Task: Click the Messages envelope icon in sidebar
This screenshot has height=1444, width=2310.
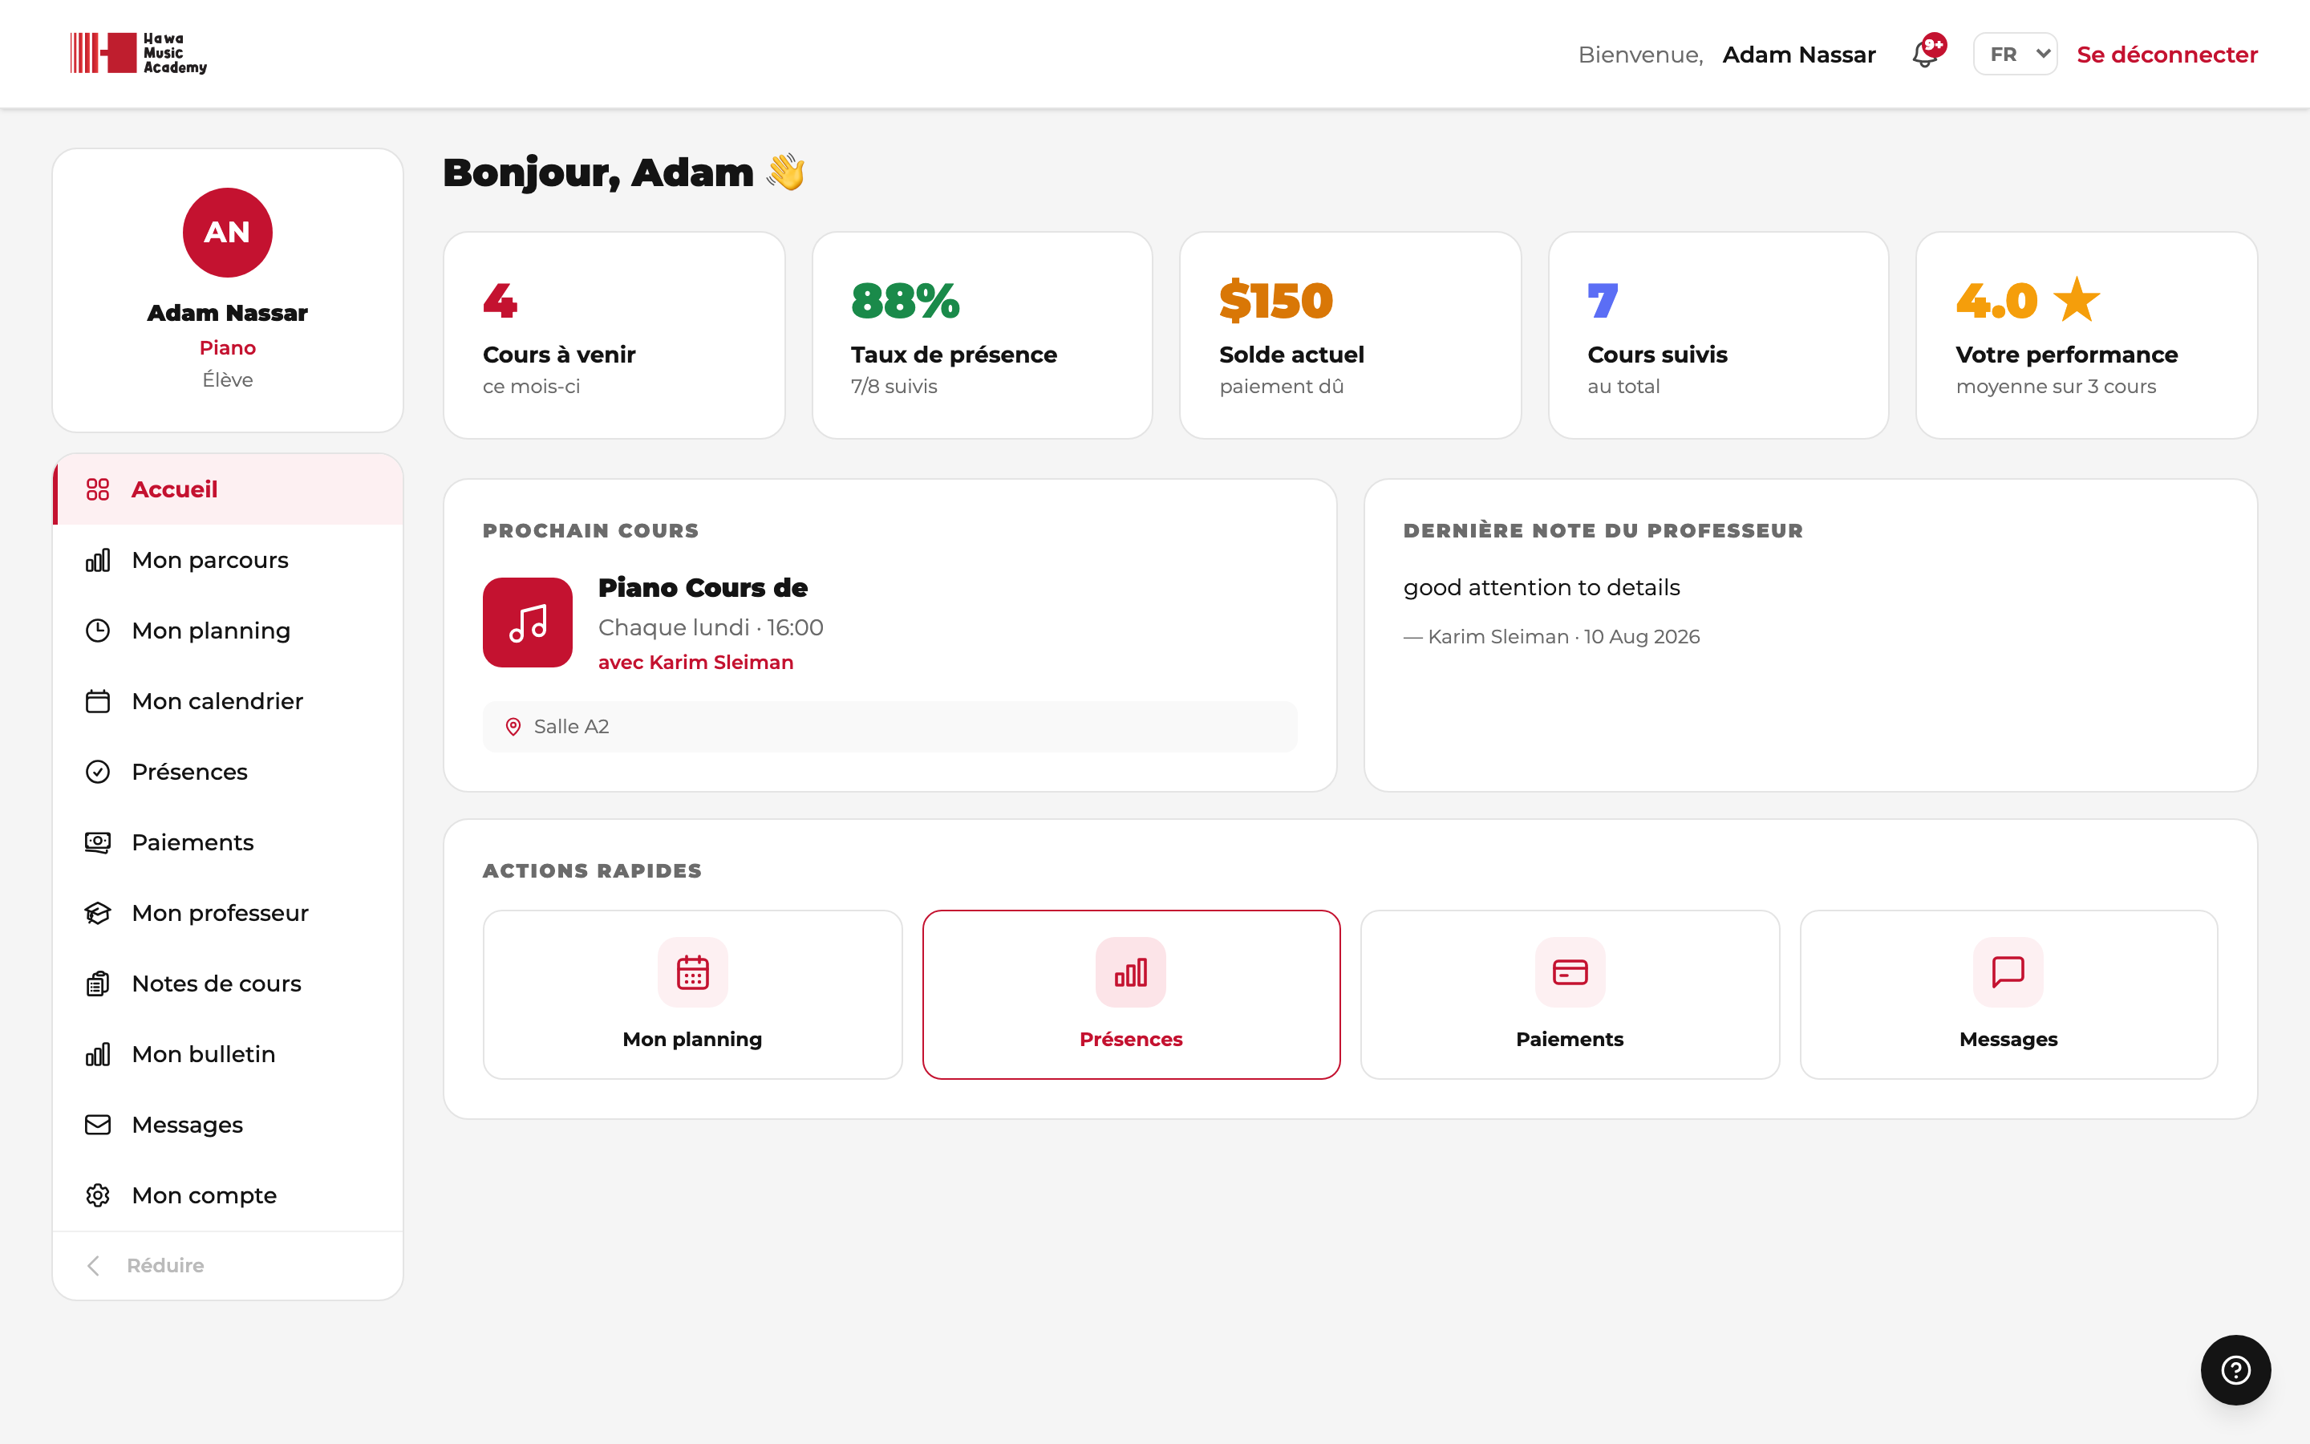Action: [97, 1125]
